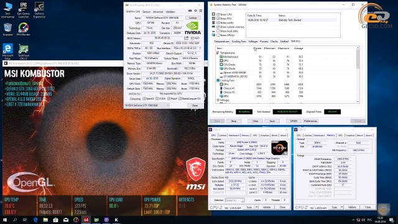This screenshot has height=224, width=398.
Task: Switch to AIDA64 taskbar icon
Action: coord(86,220)
